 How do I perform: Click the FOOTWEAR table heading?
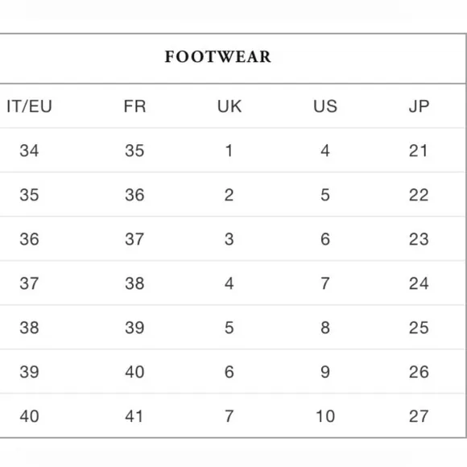click(x=217, y=56)
